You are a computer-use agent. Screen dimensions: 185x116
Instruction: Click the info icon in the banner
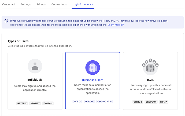[x=6, y=21]
